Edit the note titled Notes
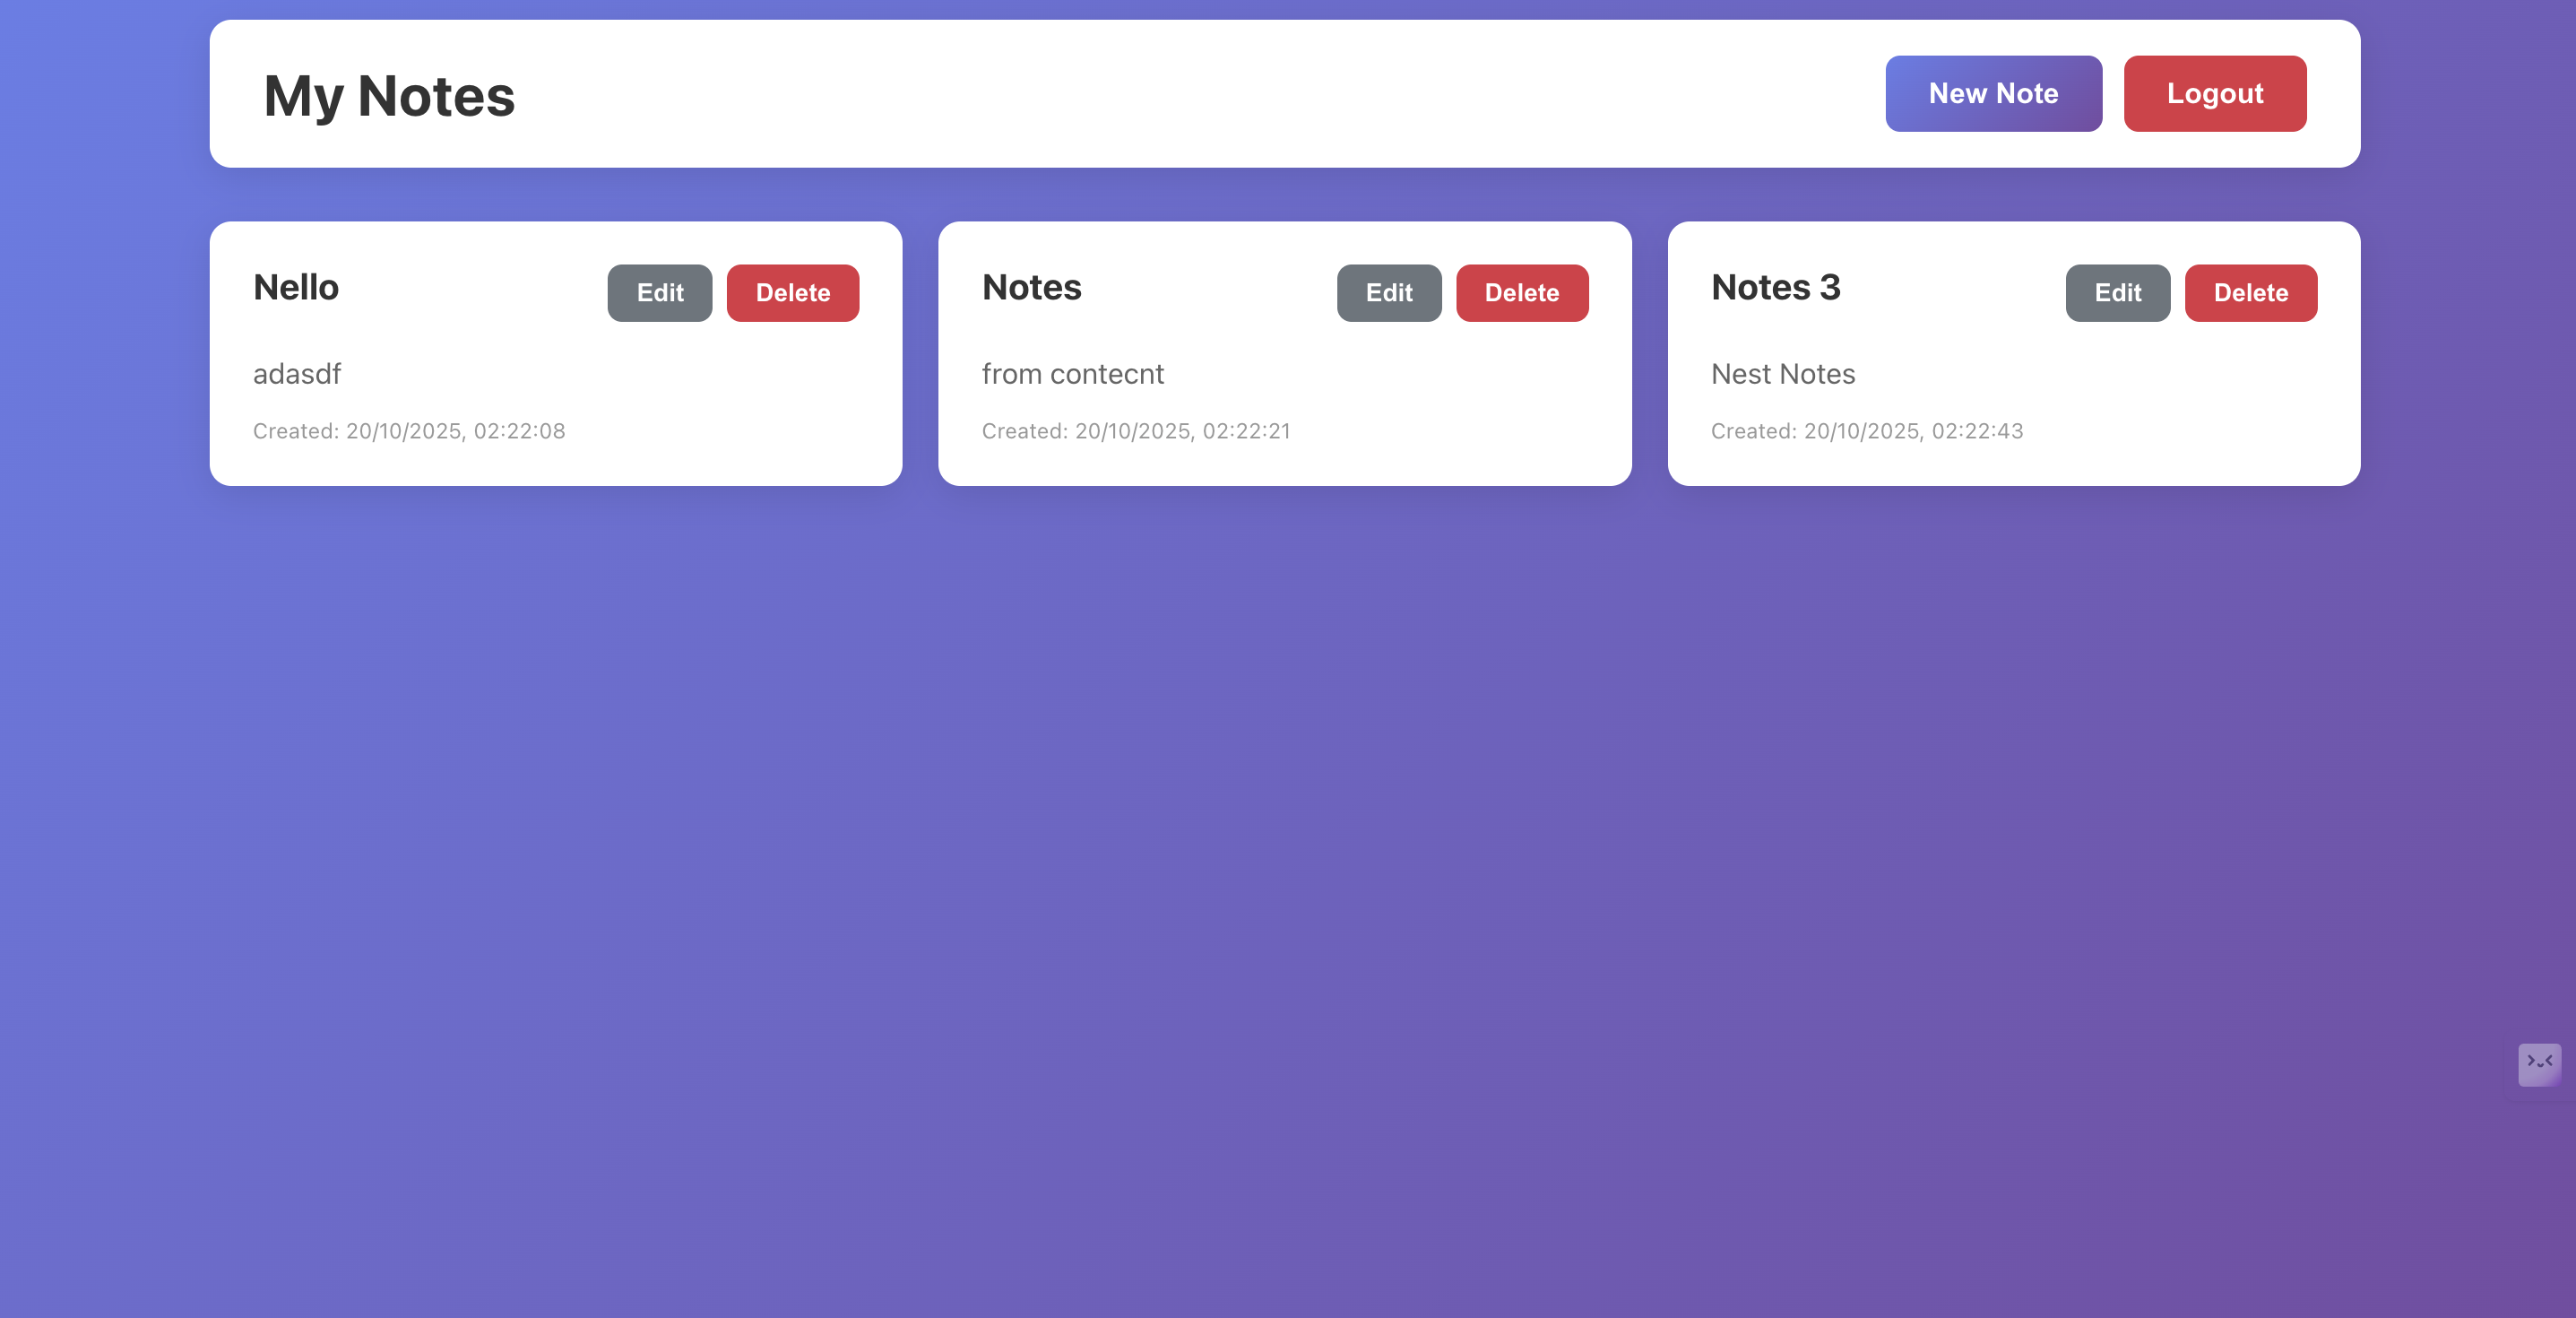This screenshot has height=1318, width=2576. click(1389, 292)
